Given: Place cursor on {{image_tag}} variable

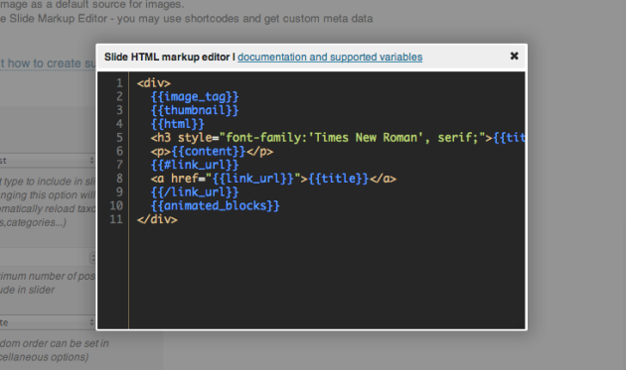Looking at the screenshot, I should pos(195,97).
